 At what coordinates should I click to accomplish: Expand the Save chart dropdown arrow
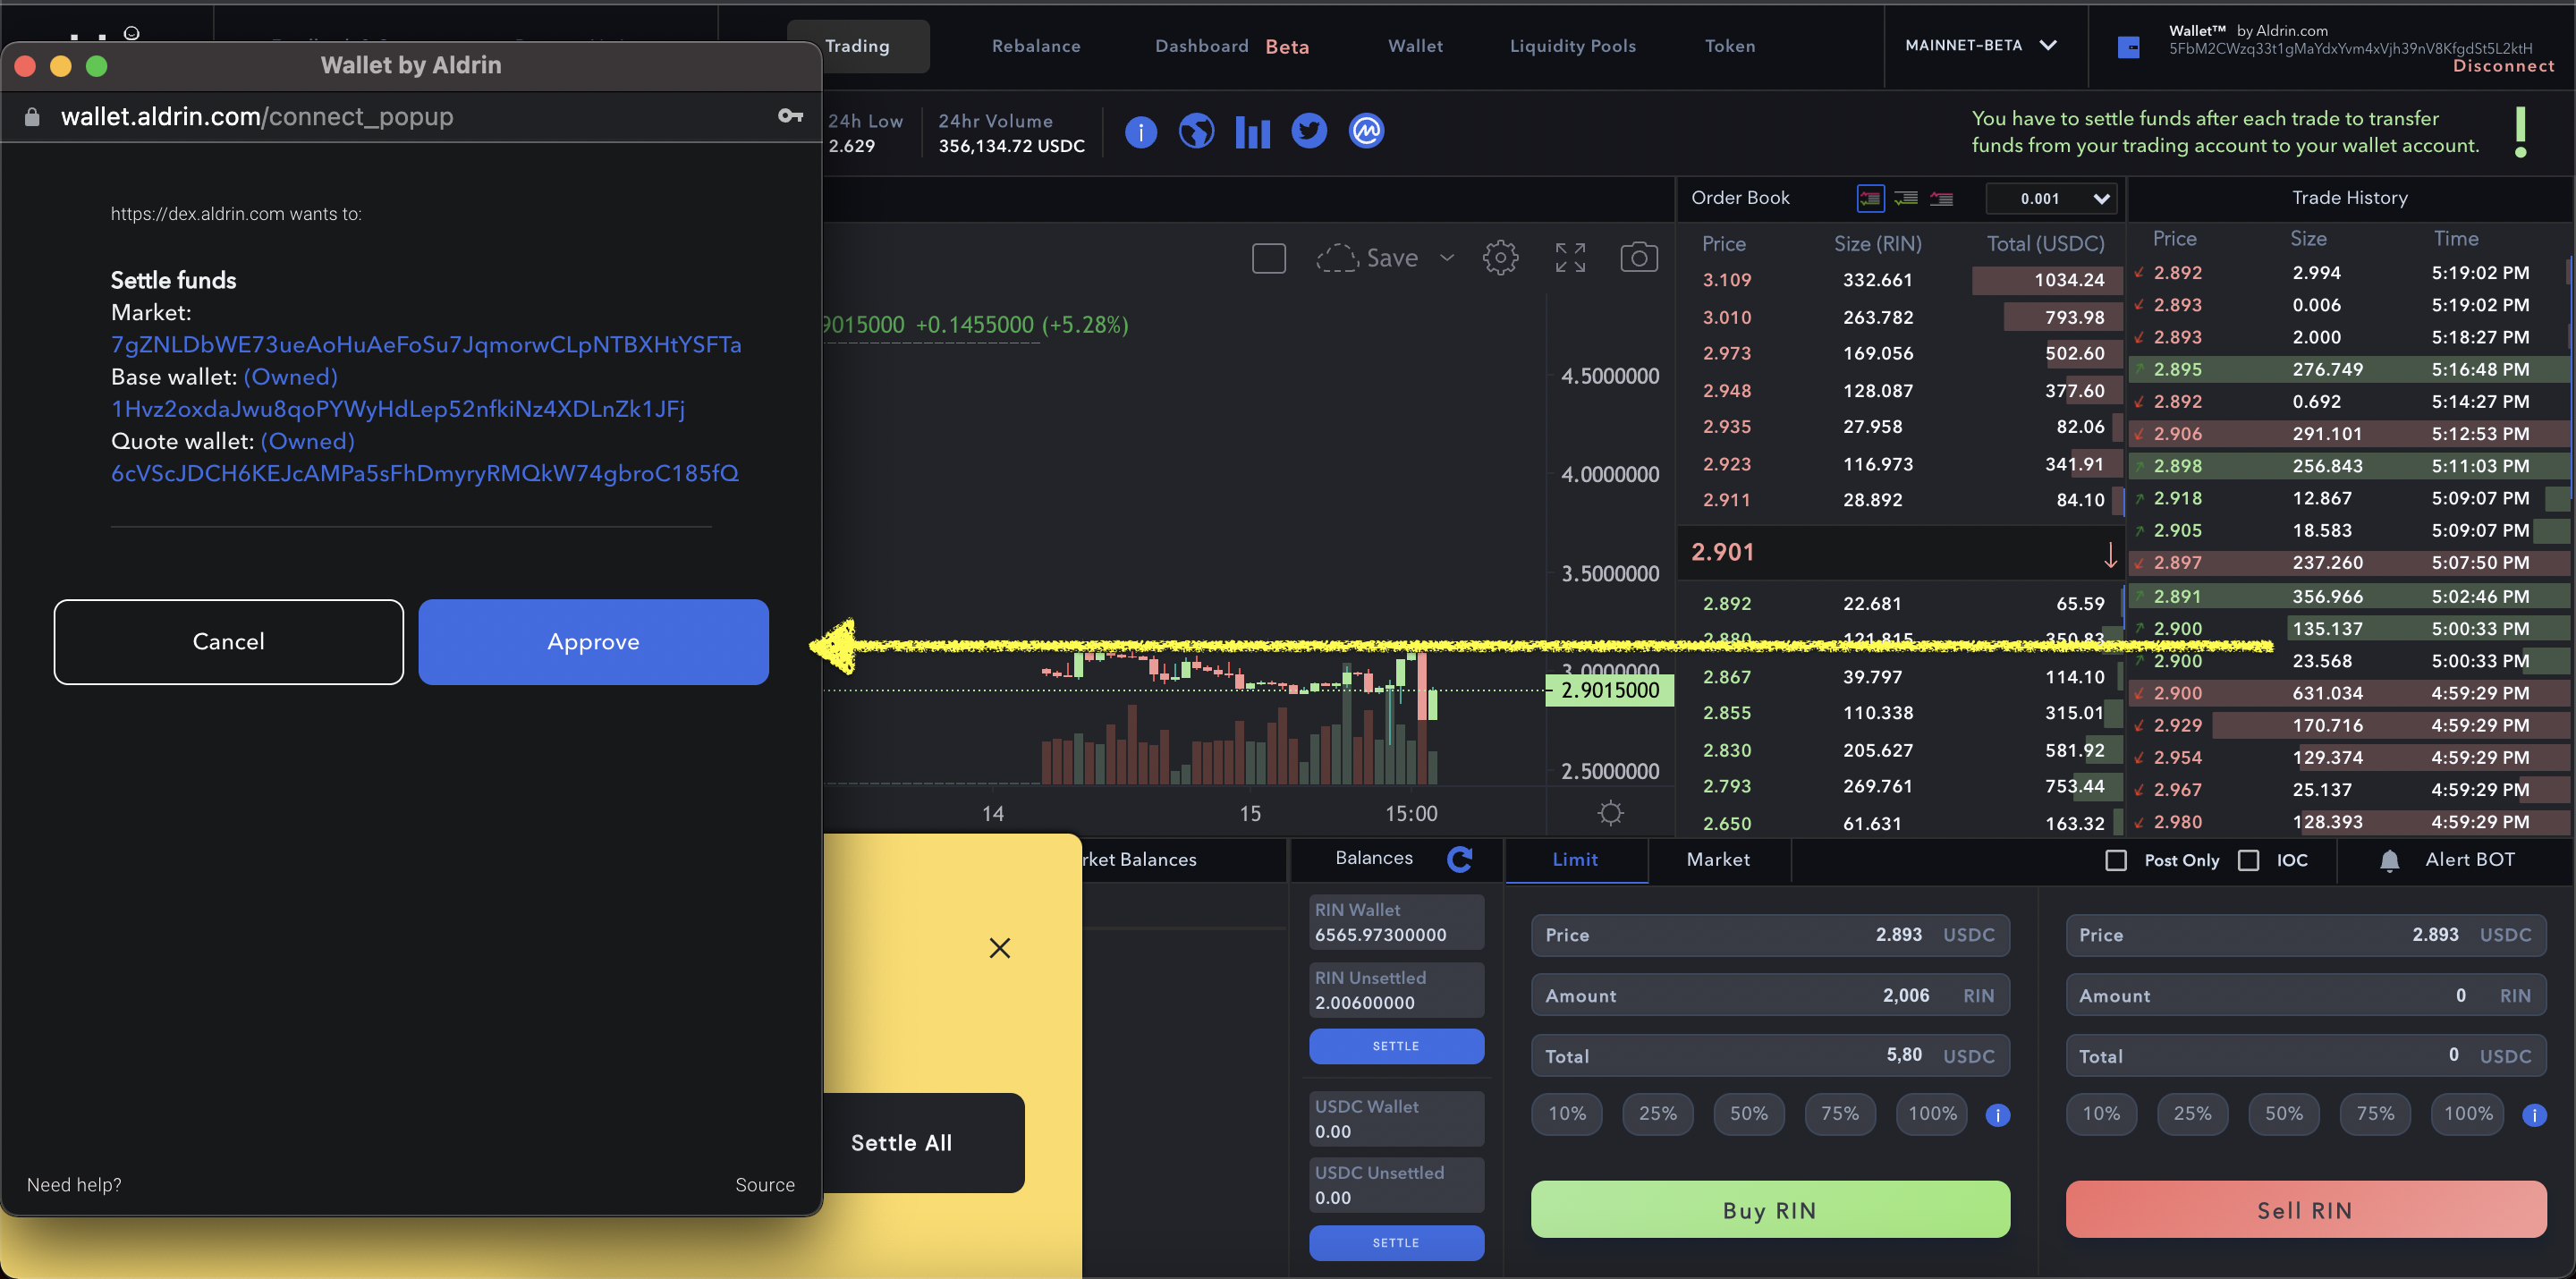tap(1446, 258)
